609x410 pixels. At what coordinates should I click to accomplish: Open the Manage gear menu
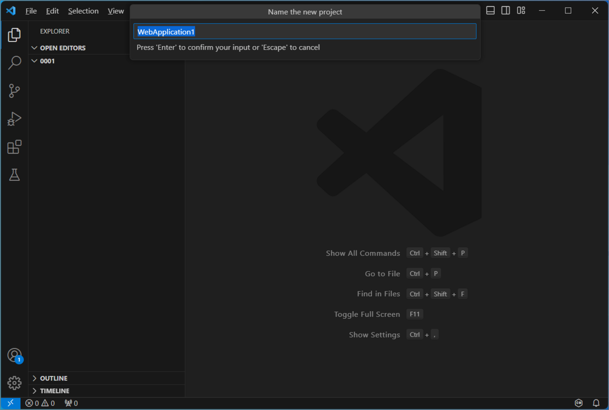(14, 383)
